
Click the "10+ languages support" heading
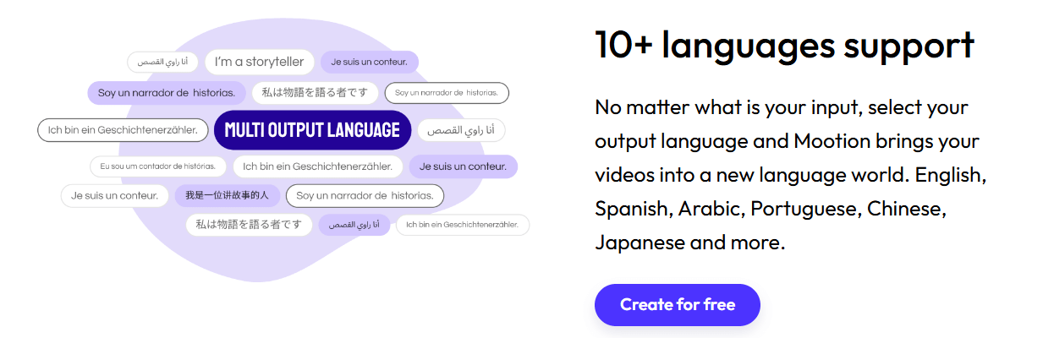pyautogui.click(x=784, y=45)
